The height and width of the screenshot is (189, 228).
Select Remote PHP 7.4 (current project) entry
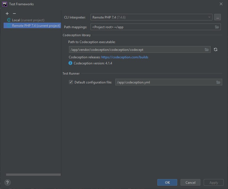click(x=32, y=26)
